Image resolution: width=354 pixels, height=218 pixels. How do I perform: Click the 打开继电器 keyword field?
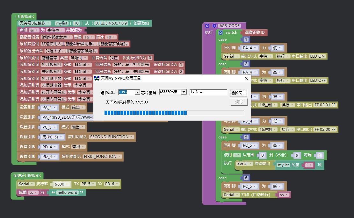pyautogui.click(x=52, y=79)
